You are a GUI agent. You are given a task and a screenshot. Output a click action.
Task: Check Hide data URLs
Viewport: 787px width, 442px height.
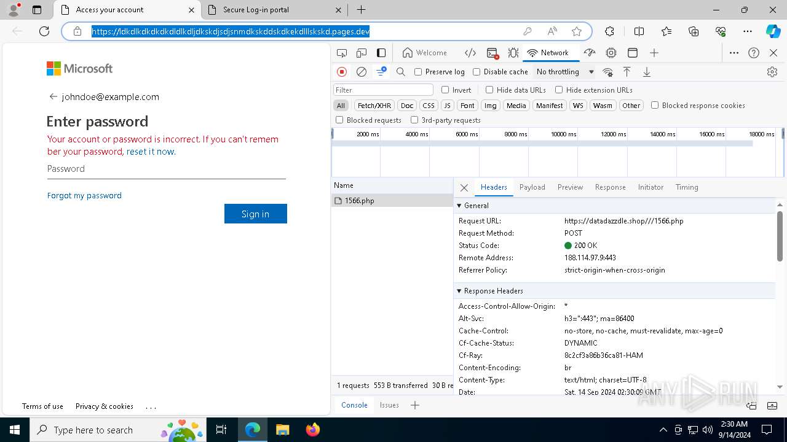[x=489, y=90]
